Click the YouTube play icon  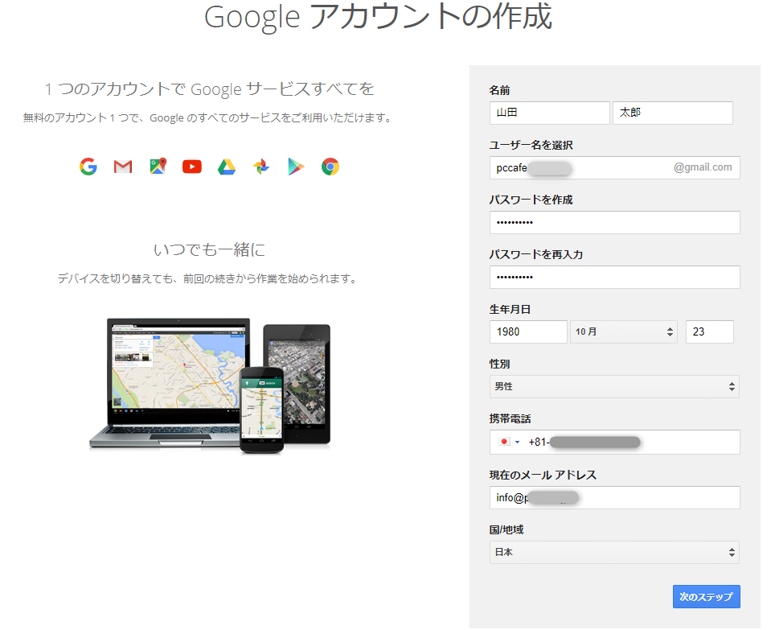(192, 167)
